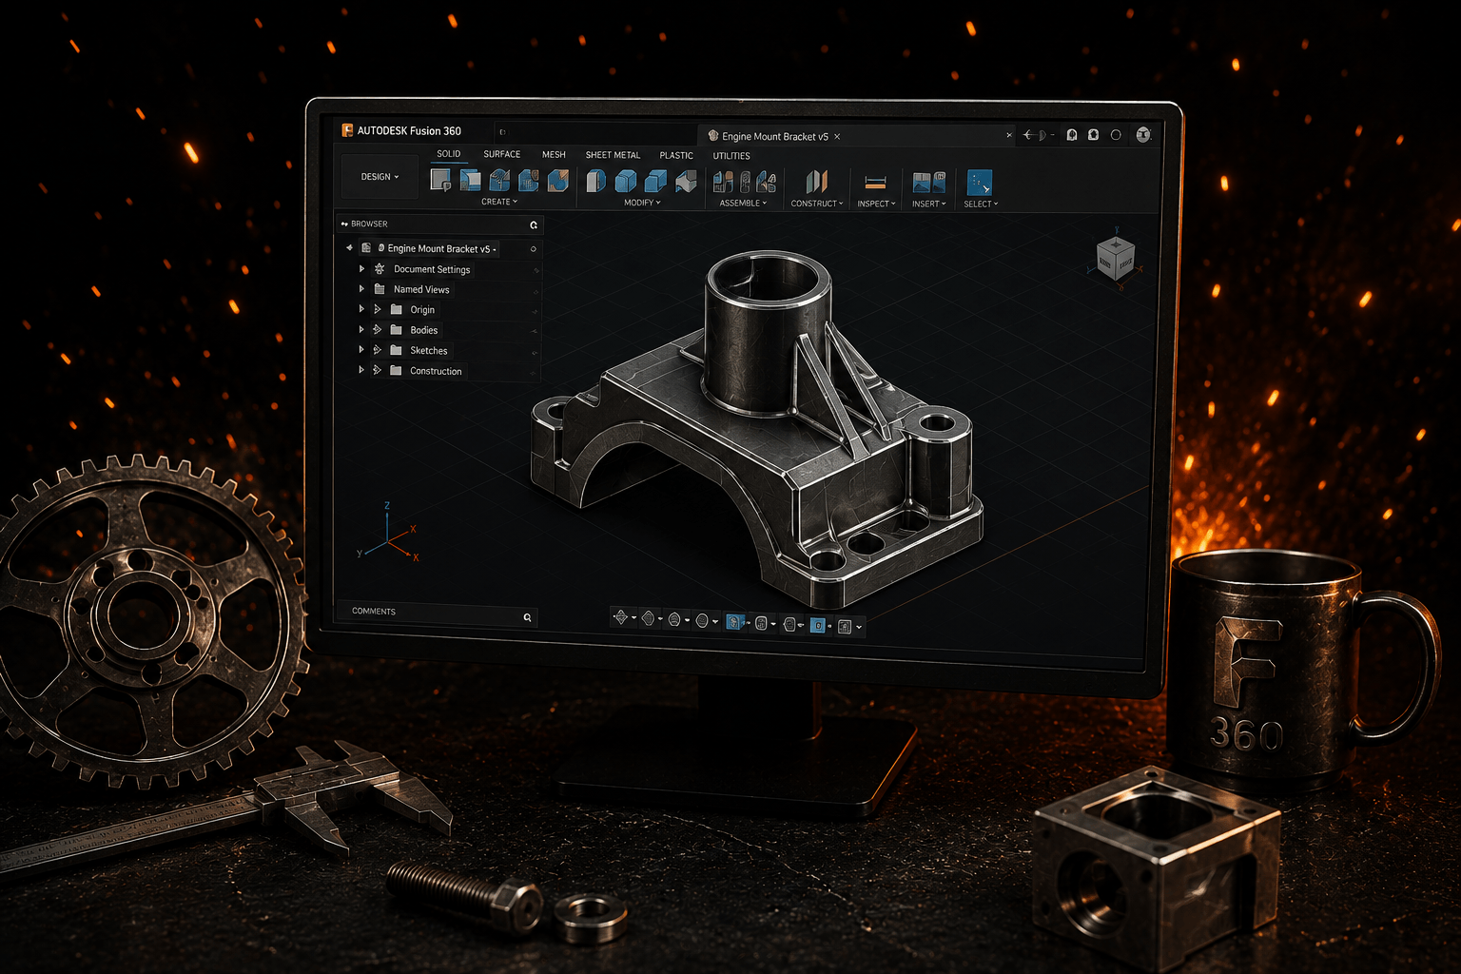The width and height of the screenshot is (1461, 974).
Task: Toggle visibility icon on the Origin row
Action: (x=535, y=311)
